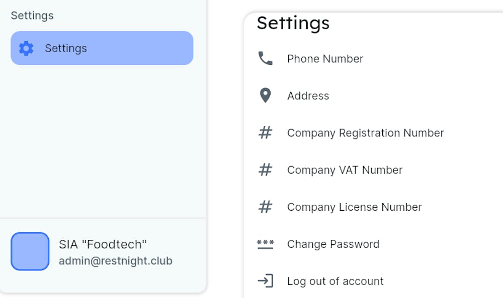503x298 pixels.
Task: Click the SIA "Foodtech" account name
Action: click(x=103, y=244)
